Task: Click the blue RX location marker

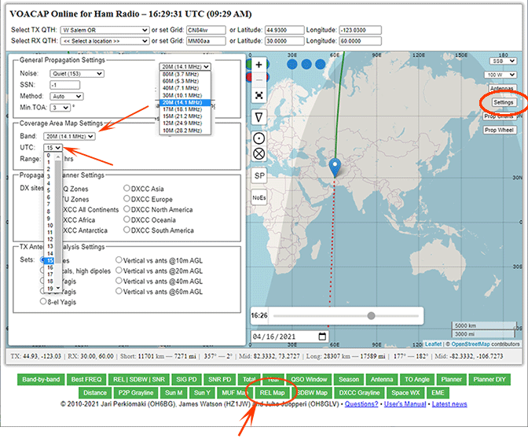Action: coord(335,167)
